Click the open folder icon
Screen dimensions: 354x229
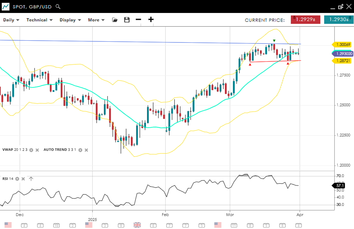coord(115,20)
